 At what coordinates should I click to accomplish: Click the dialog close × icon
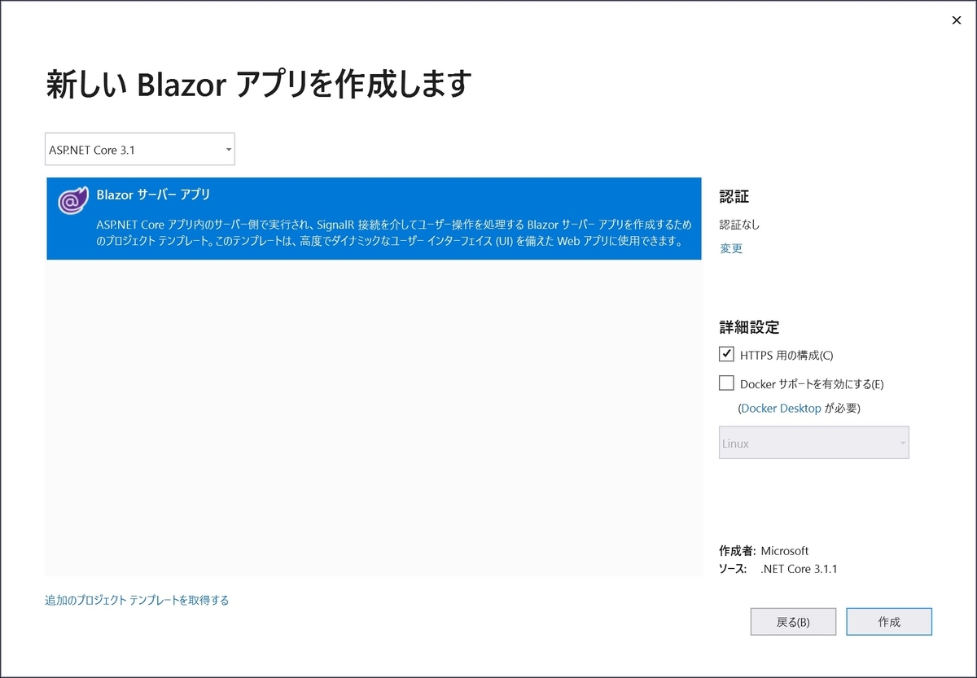coord(957,20)
